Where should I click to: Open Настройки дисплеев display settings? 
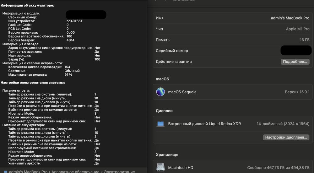[286, 137]
